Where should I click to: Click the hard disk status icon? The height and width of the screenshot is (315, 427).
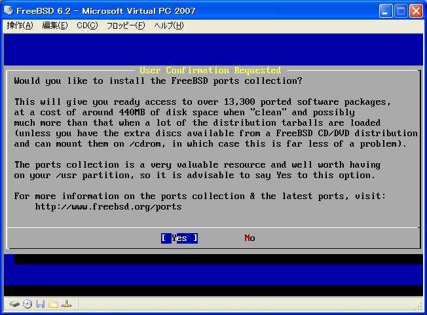pos(14,304)
